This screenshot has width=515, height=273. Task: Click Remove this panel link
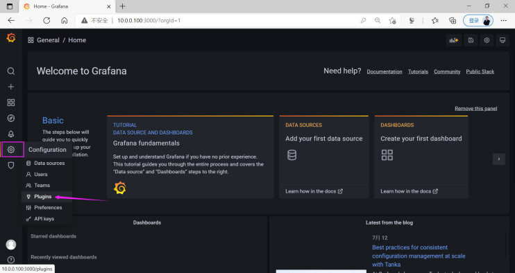coord(475,109)
